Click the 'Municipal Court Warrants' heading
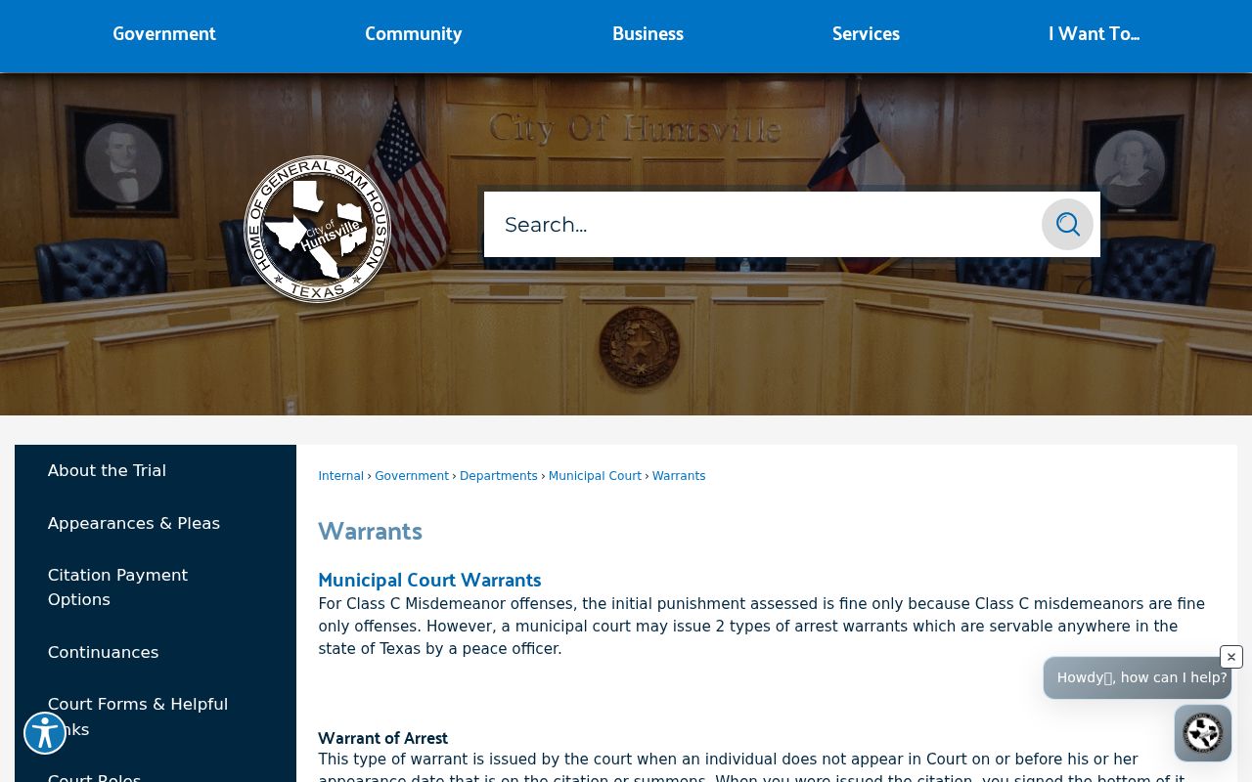 tap(429, 581)
